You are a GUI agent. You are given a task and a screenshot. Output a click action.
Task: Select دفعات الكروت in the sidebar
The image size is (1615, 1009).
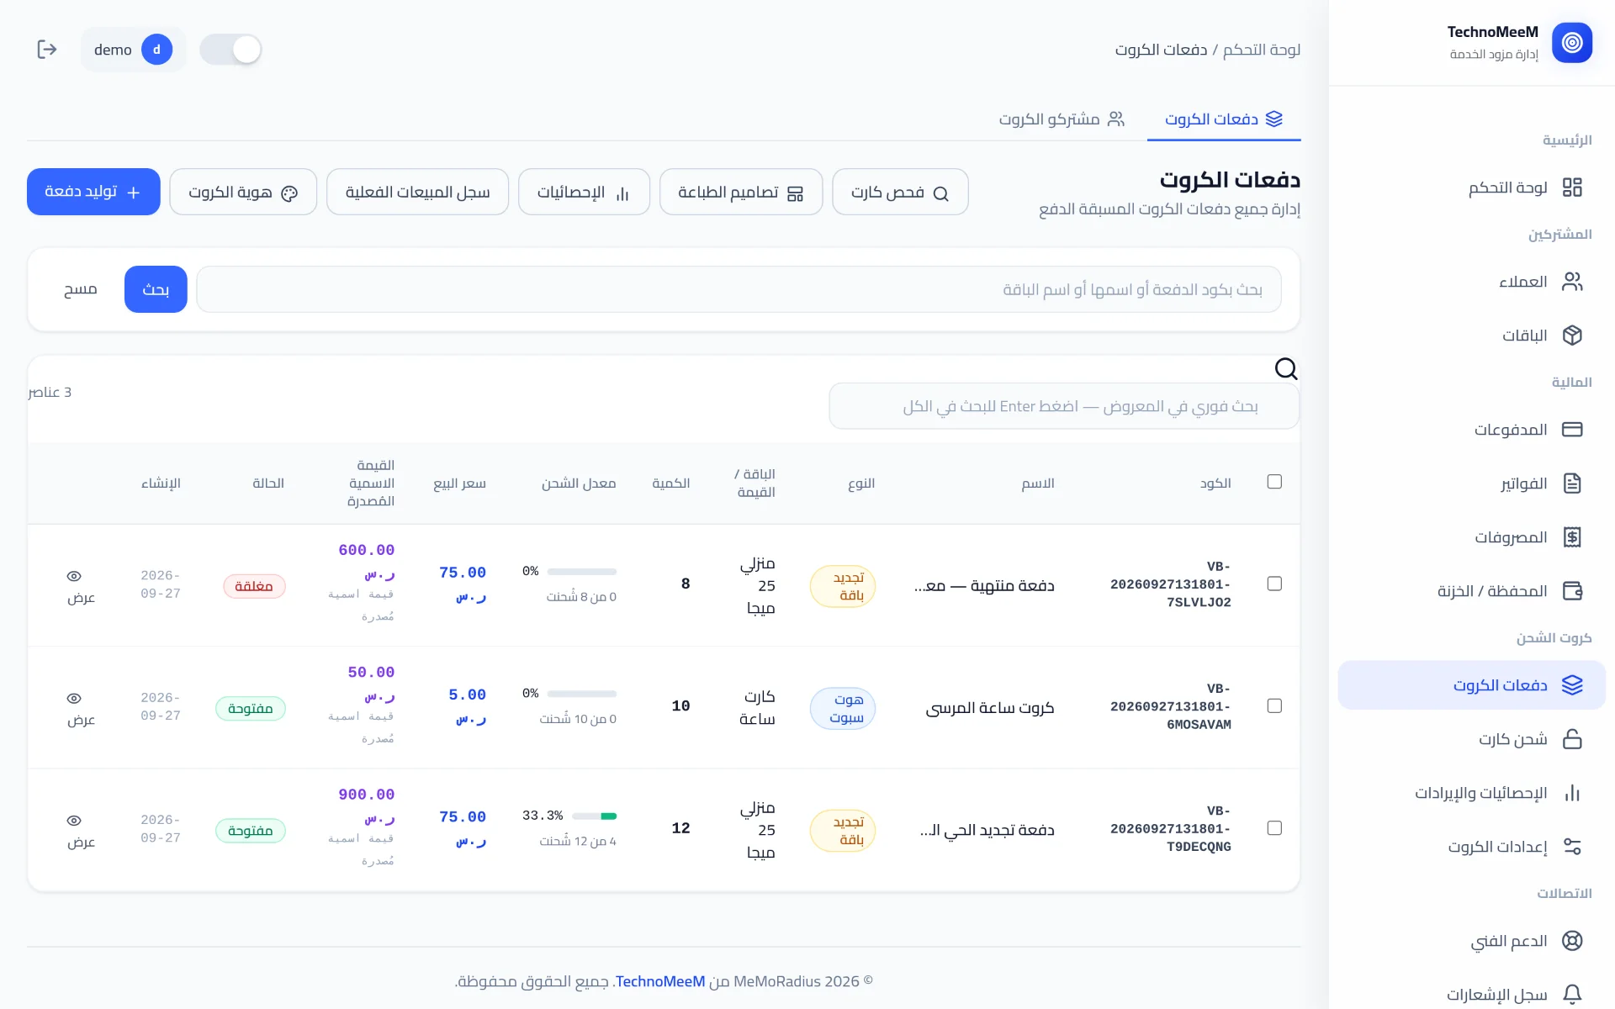coord(1472,685)
